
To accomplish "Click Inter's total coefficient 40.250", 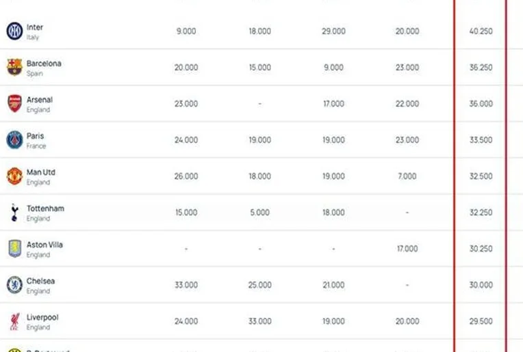I will click(x=481, y=31).
